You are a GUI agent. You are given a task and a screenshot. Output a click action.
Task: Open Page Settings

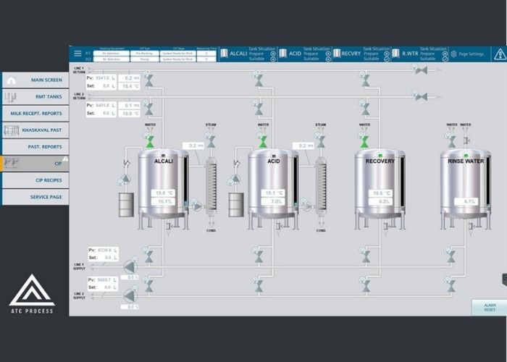pyautogui.click(x=467, y=54)
